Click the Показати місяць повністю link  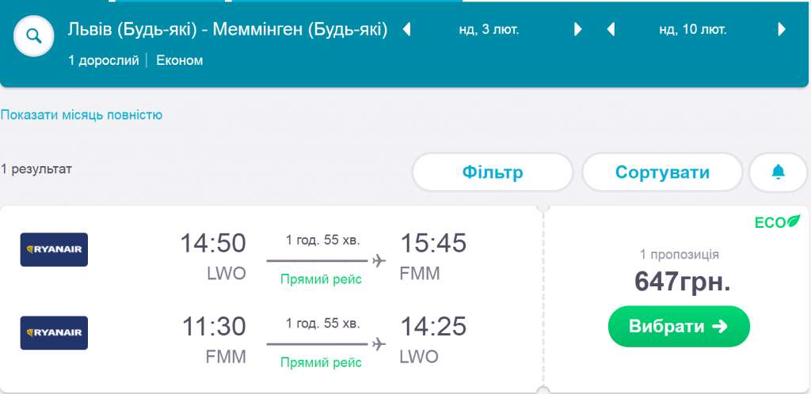pyautogui.click(x=82, y=115)
